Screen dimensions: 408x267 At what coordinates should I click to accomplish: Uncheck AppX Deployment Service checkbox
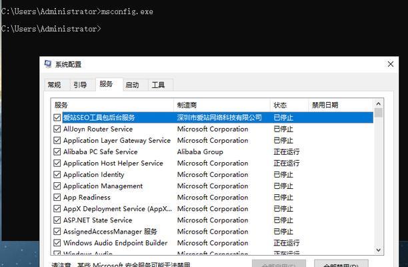click(x=57, y=209)
